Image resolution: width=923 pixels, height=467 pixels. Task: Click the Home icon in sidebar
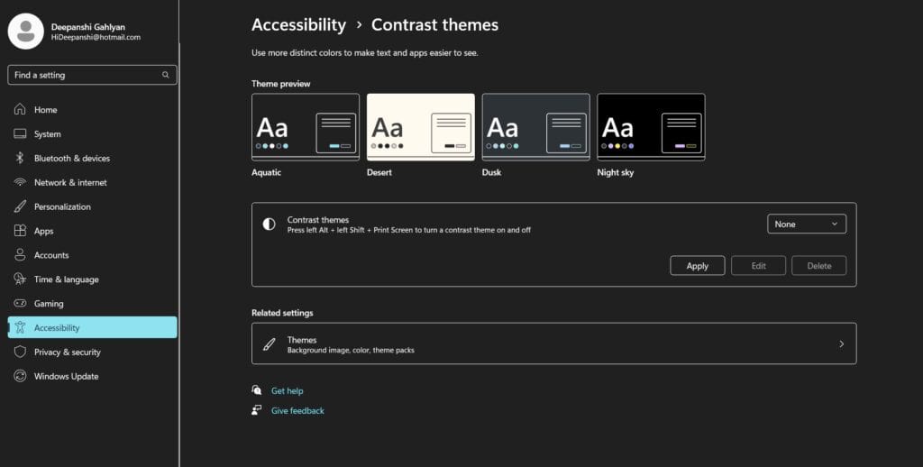pyautogui.click(x=20, y=110)
